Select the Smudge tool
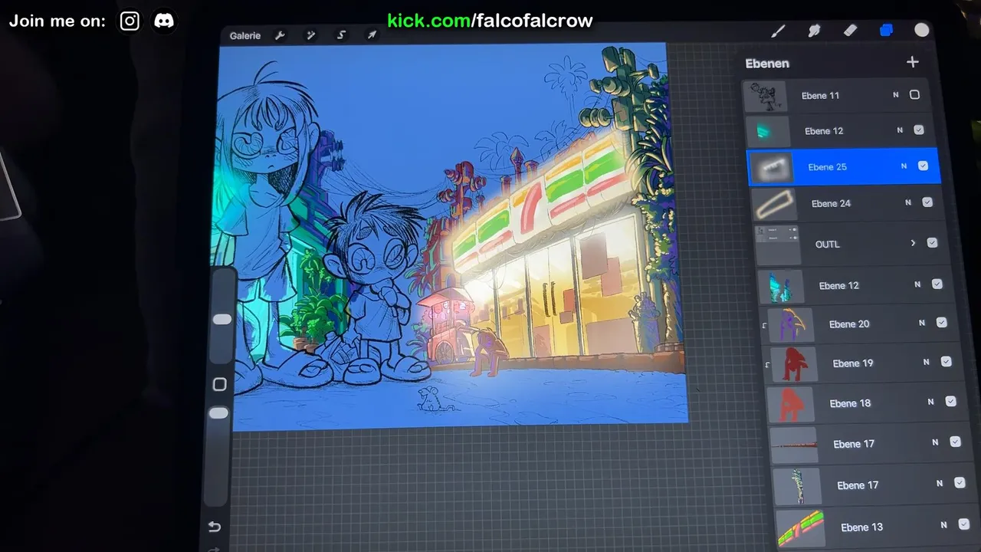Image resolution: width=981 pixels, height=552 pixels. point(814,31)
